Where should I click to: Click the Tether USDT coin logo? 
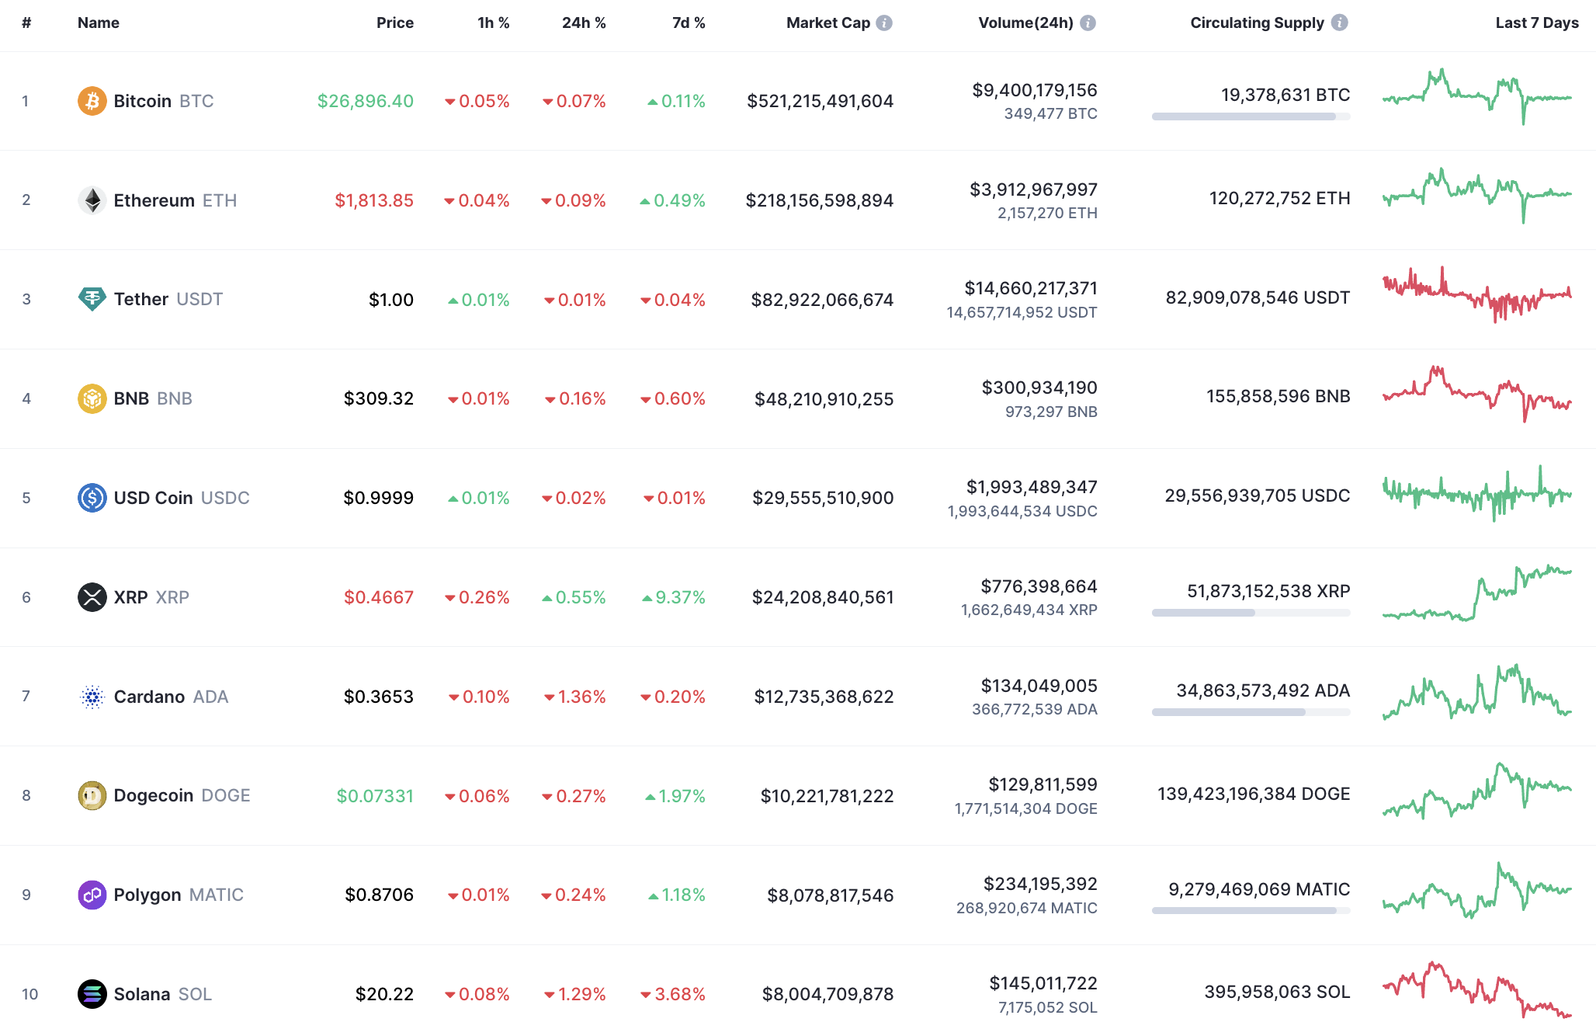pos(92,299)
